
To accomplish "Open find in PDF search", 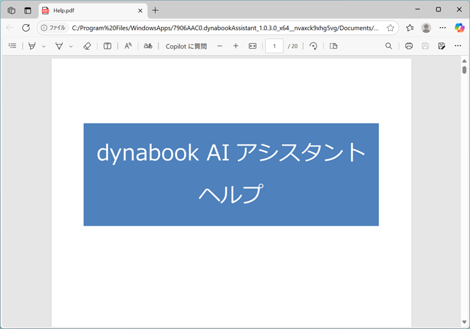I will [x=389, y=46].
